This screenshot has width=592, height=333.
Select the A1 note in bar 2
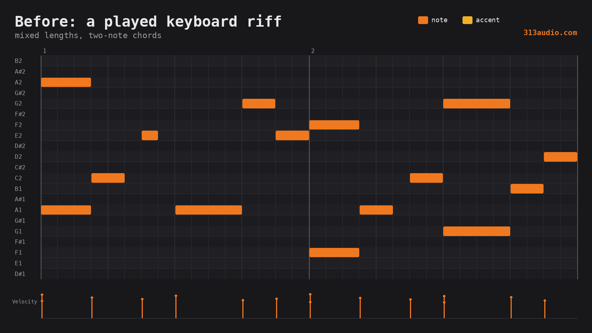(x=376, y=210)
